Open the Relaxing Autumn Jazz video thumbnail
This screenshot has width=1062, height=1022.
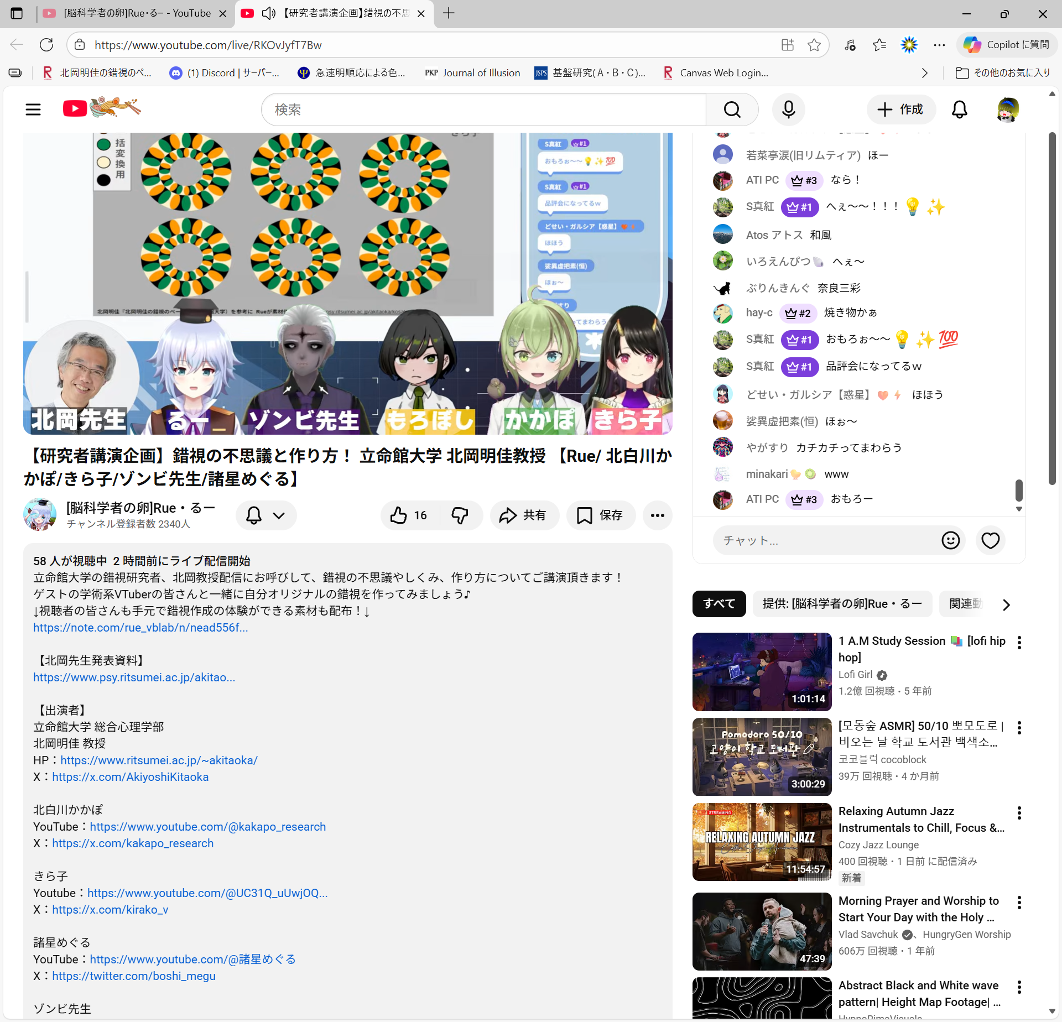762,842
